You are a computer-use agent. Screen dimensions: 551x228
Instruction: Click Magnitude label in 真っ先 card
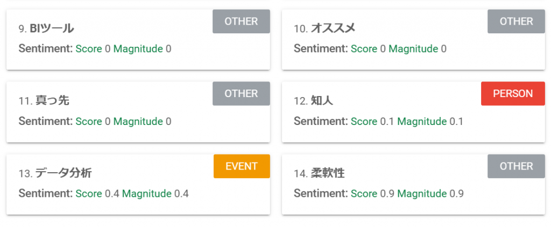[x=138, y=121]
